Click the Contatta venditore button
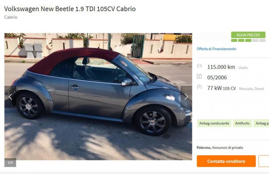Screen dimensions: 269x174 pos(226,161)
